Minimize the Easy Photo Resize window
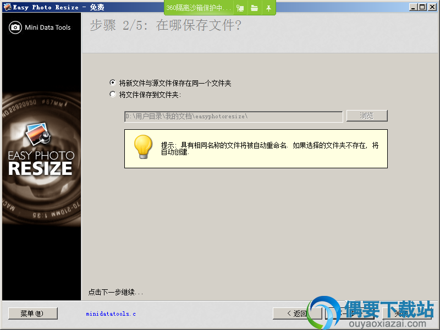 tap(413, 7)
